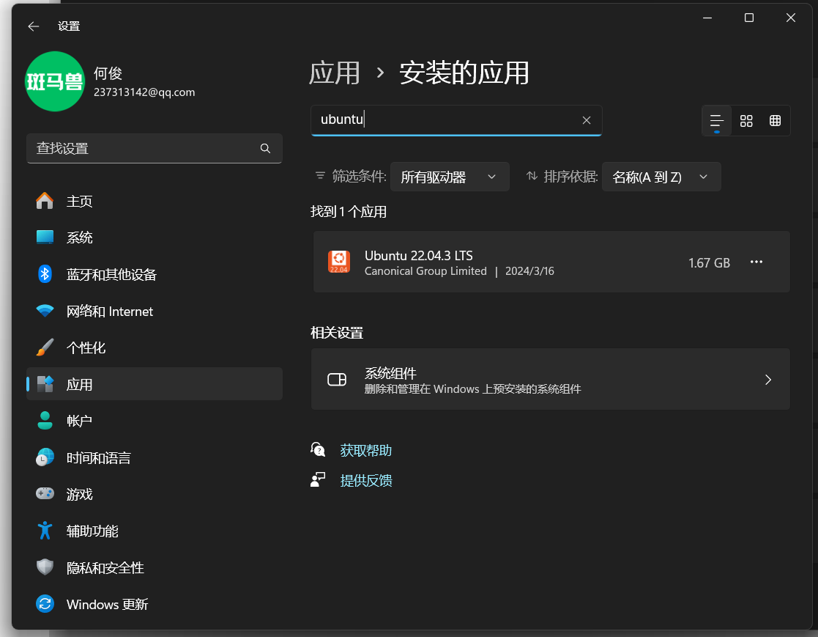
Task: Switch to grid view layout
Action: click(746, 121)
